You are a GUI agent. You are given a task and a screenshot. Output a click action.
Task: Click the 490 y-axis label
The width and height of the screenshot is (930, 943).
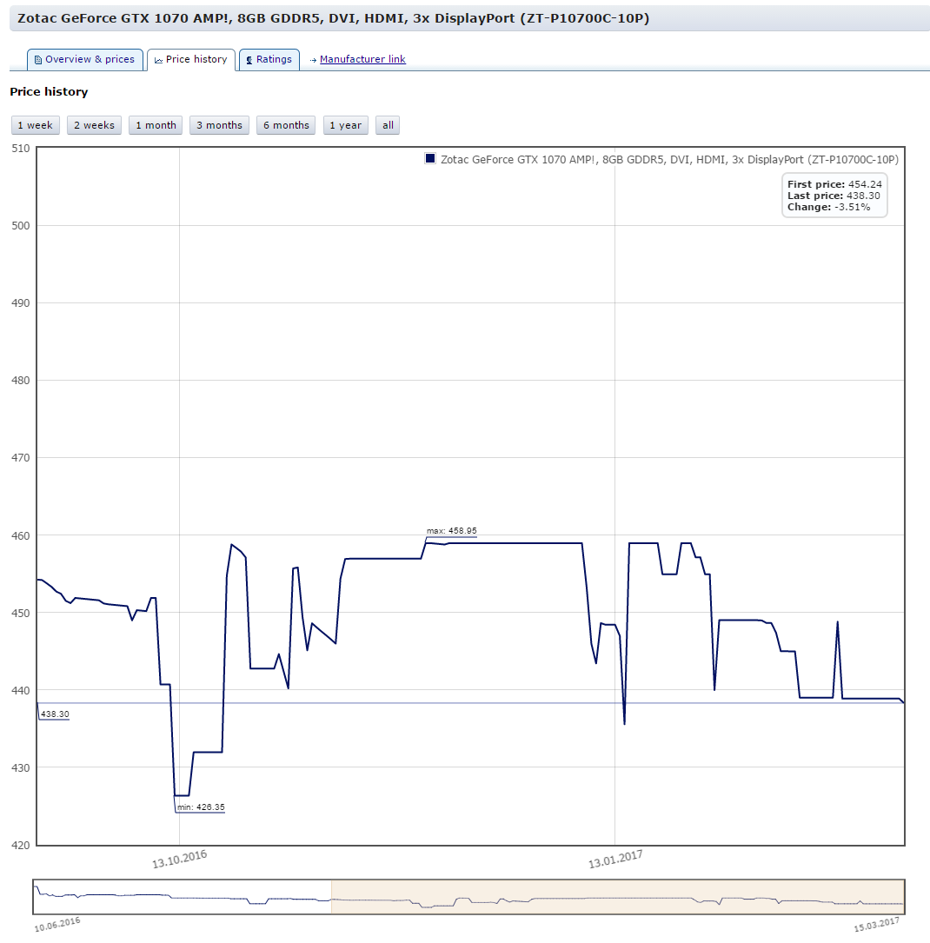click(21, 303)
